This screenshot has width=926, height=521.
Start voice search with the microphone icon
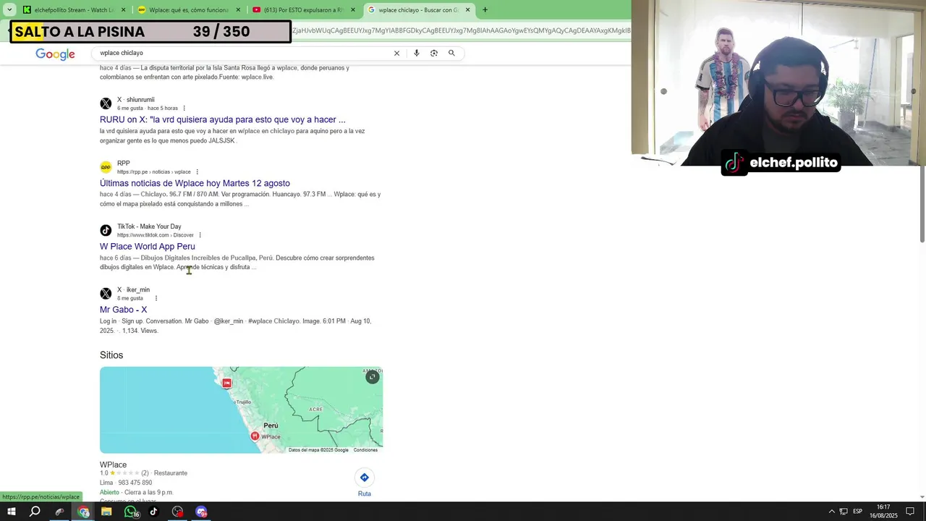pyautogui.click(x=416, y=53)
